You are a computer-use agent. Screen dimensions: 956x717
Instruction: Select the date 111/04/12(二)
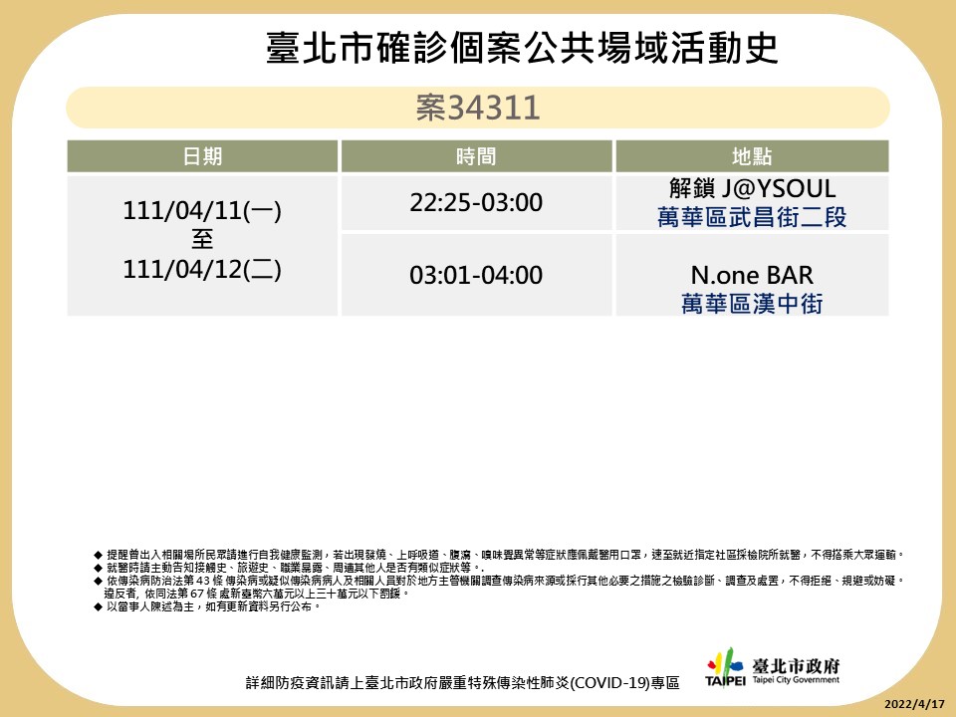[x=202, y=269]
